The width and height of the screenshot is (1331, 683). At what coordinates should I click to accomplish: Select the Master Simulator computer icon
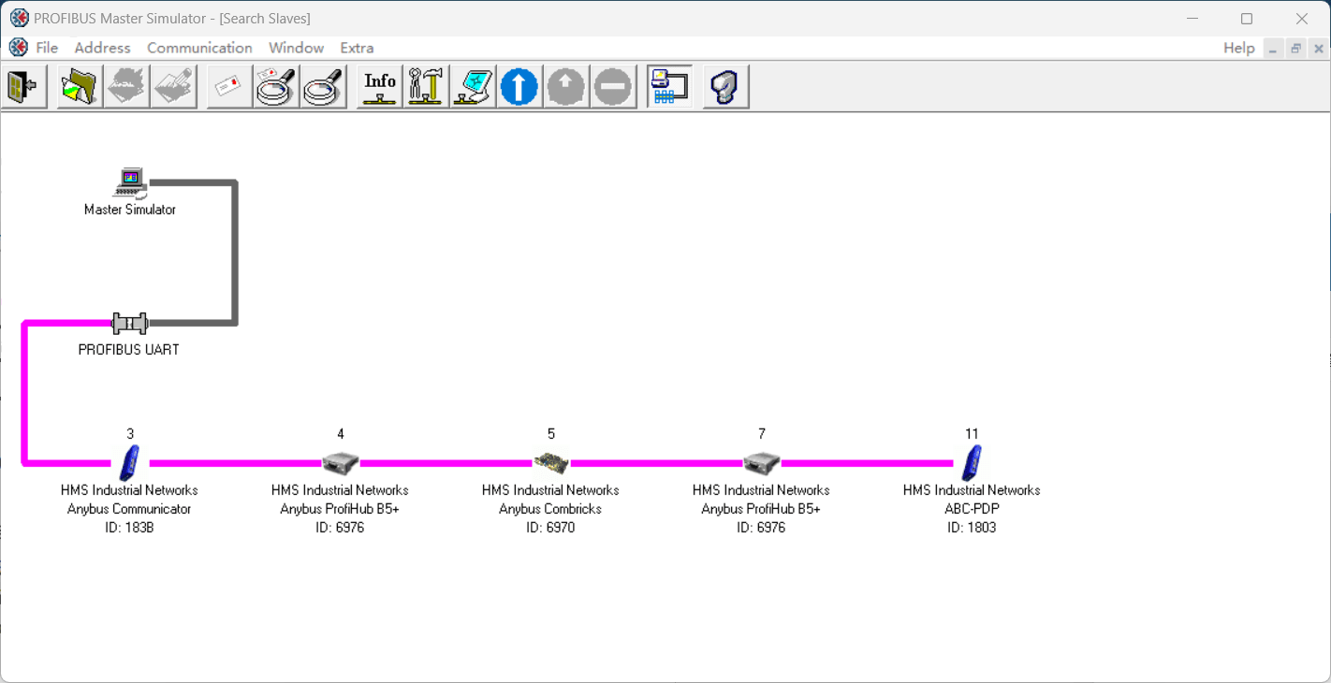pos(130,182)
